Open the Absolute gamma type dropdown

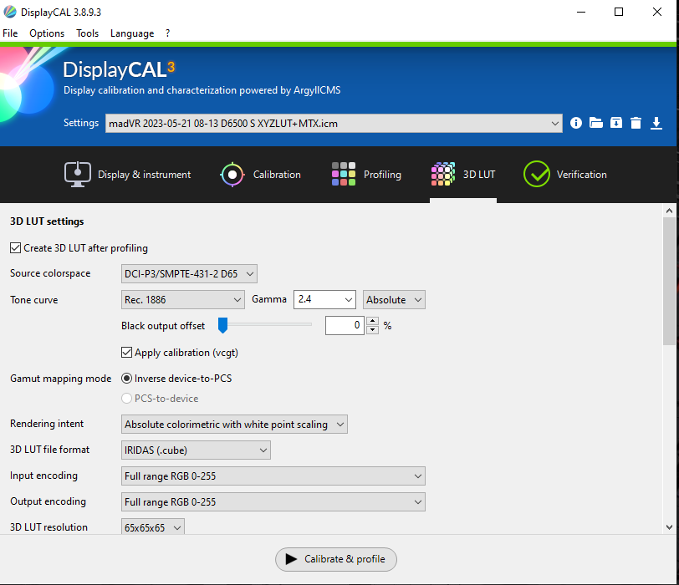click(x=394, y=299)
